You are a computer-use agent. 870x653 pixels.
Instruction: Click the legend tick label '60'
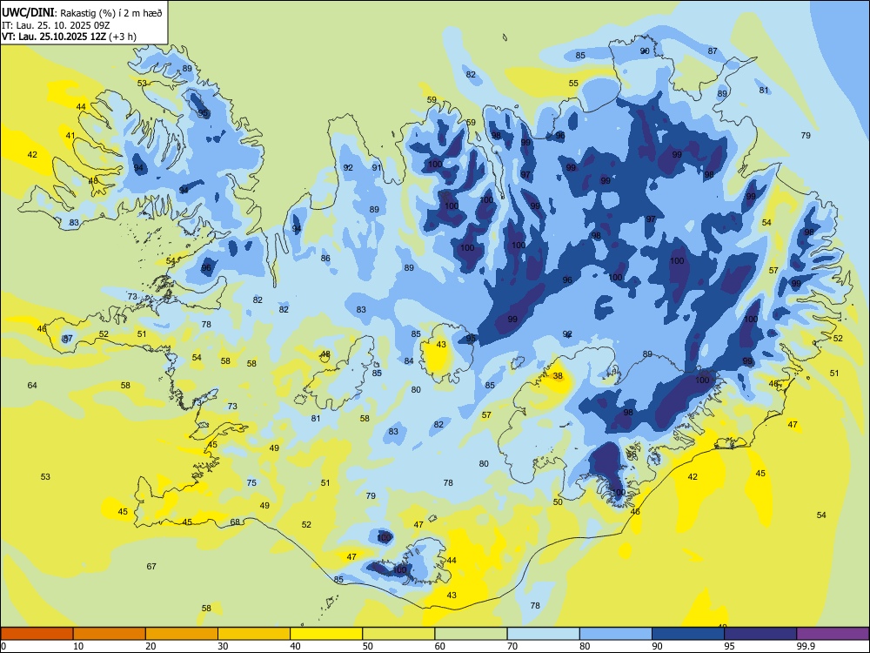tap(439, 646)
